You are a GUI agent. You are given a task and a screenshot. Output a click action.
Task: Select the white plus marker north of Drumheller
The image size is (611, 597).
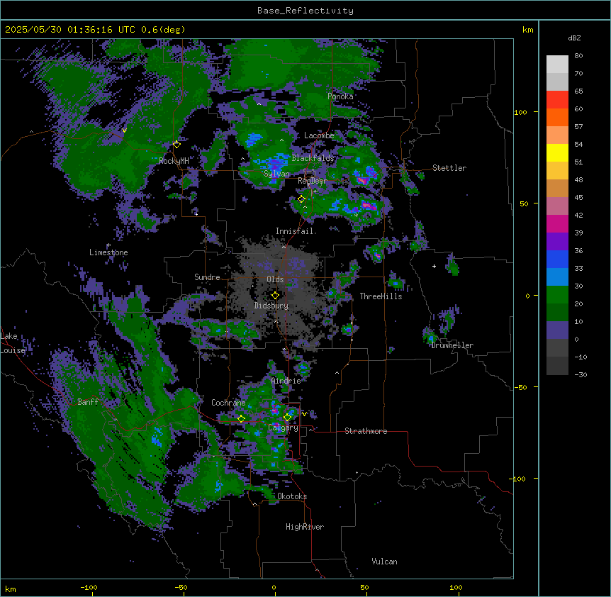click(434, 266)
